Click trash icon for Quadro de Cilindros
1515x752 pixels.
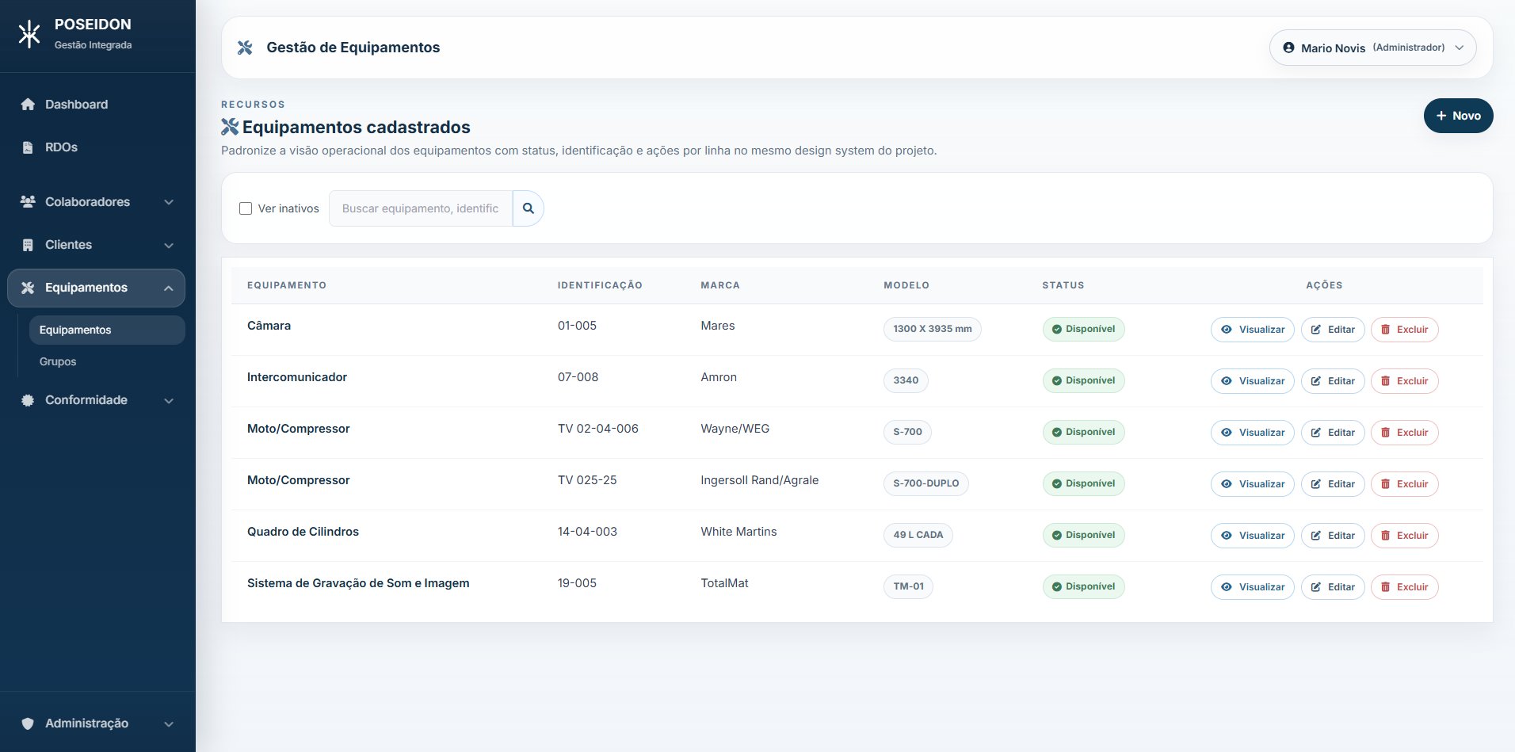tap(1385, 536)
